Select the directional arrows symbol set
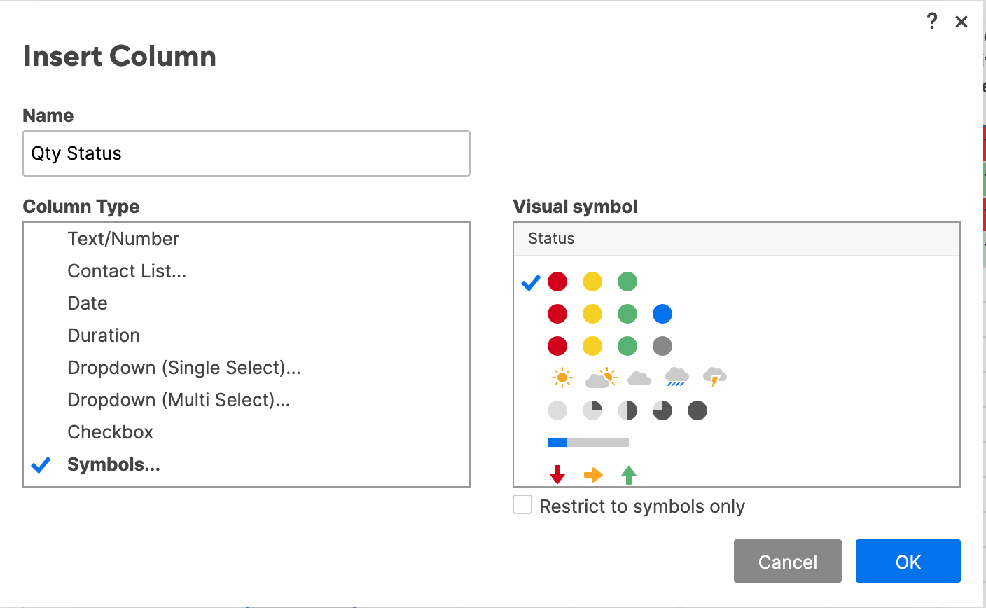Screen dimensions: 986x608 tap(592, 475)
